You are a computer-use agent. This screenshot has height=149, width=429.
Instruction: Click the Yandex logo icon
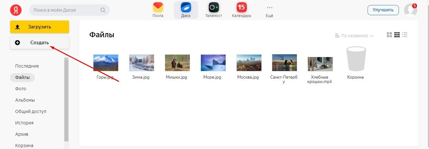16,10
